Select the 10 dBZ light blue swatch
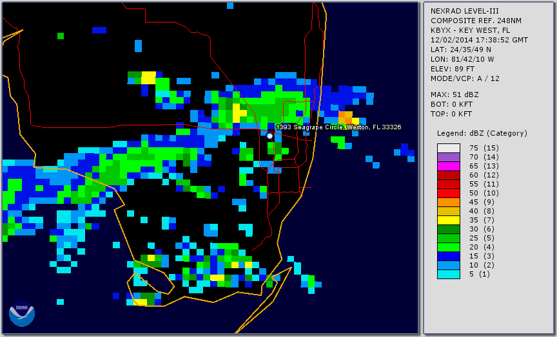Screen dimensions: 557x337 tap(448, 265)
